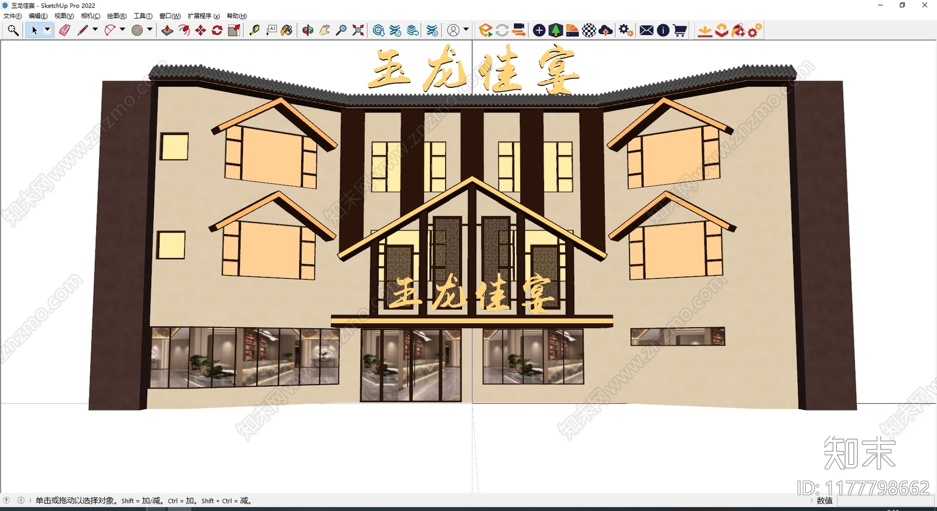Expand the account profile dropdown arrow
This screenshot has height=511, width=937.
466,30
